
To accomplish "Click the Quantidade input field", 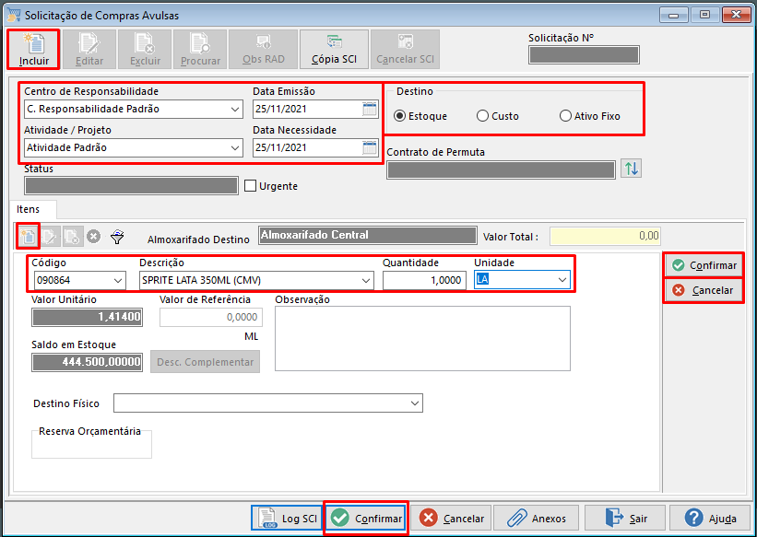I will [424, 280].
